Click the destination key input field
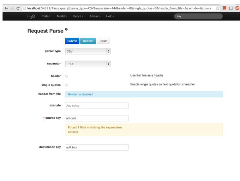Screen dimensions: 240x181 coord(97,147)
